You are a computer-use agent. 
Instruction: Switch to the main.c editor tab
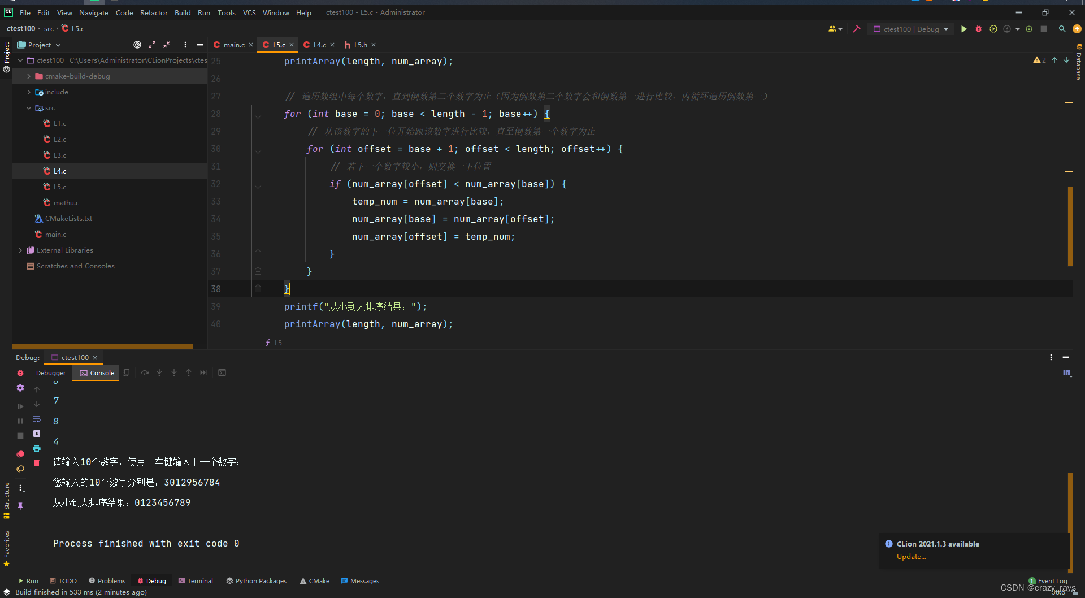(233, 45)
